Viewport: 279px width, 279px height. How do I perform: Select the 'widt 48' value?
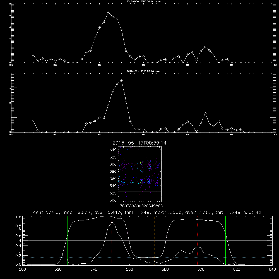click(x=253, y=212)
